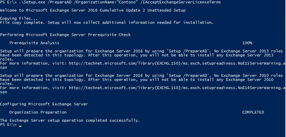Click the Copying Files... line
286x137 pixels.
pyautogui.click(x=19, y=18)
